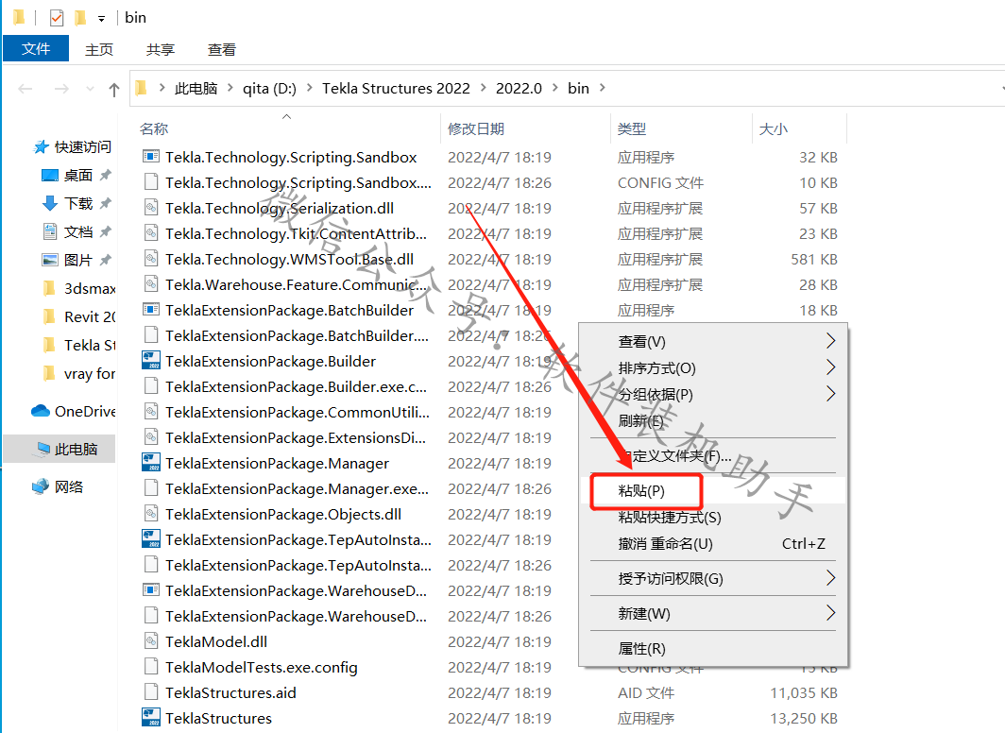The width and height of the screenshot is (1005, 733).
Task: Click the 2022.0 breadcrumb in address bar
Action: click(519, 88)
